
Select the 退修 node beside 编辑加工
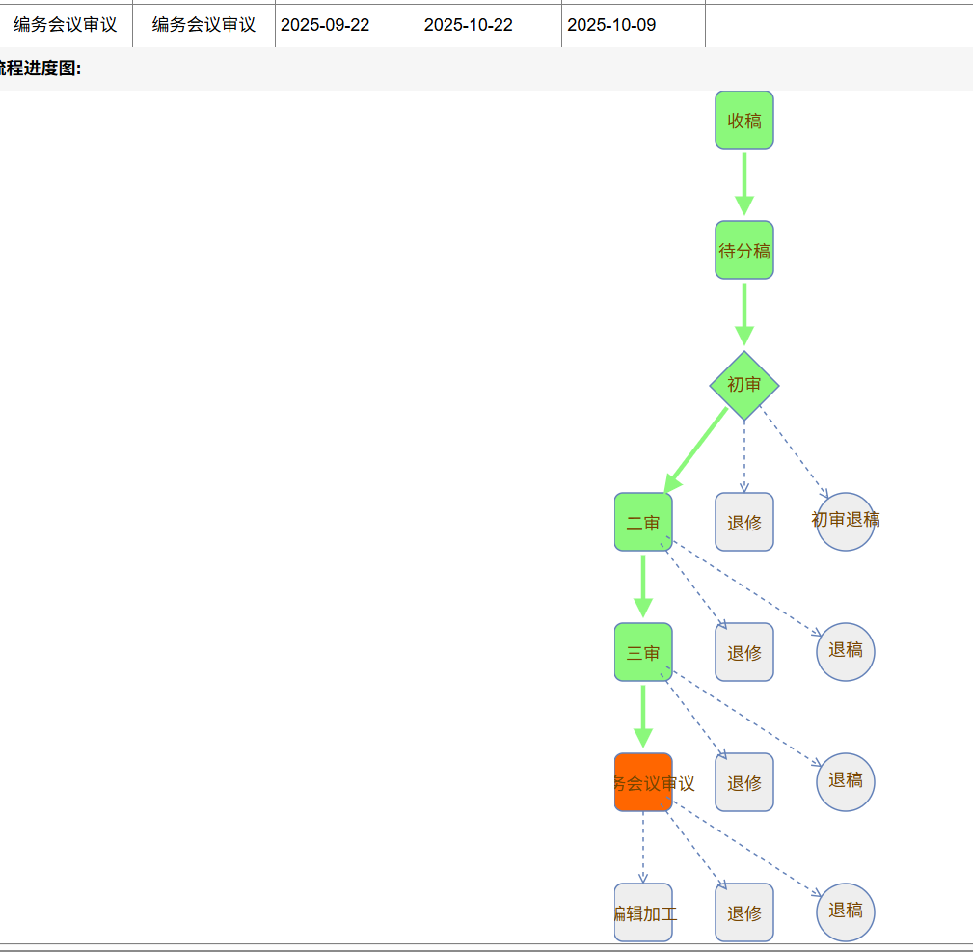(743, 912)
